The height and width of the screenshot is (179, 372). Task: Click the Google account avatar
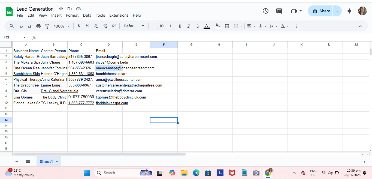362,11
